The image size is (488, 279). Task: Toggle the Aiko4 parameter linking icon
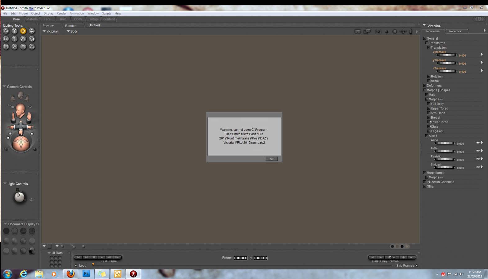[x=478, y=143]
